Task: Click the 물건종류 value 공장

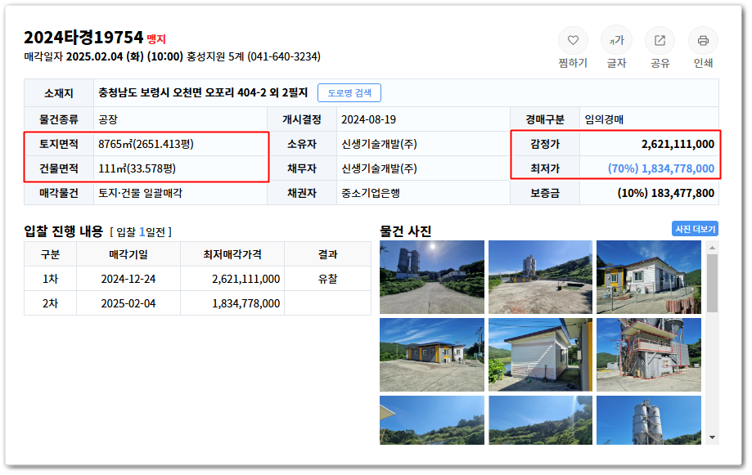Action: tap(108, 120)
